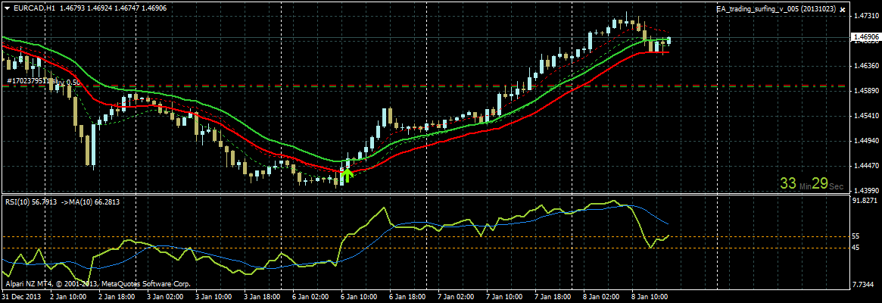Image resolution: width=882 pixels, height=303 pixels.
Task: Click the 8 Jan 02:00 time axis label
Action: (601, 295)
